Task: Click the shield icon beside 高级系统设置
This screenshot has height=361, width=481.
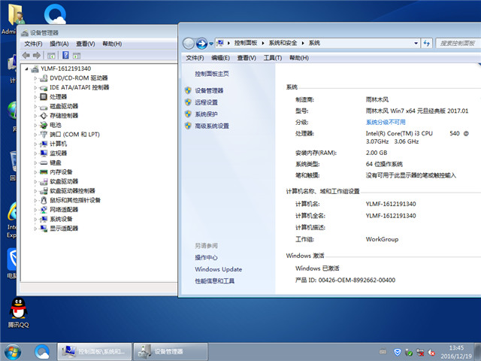Action: [188, 126]
